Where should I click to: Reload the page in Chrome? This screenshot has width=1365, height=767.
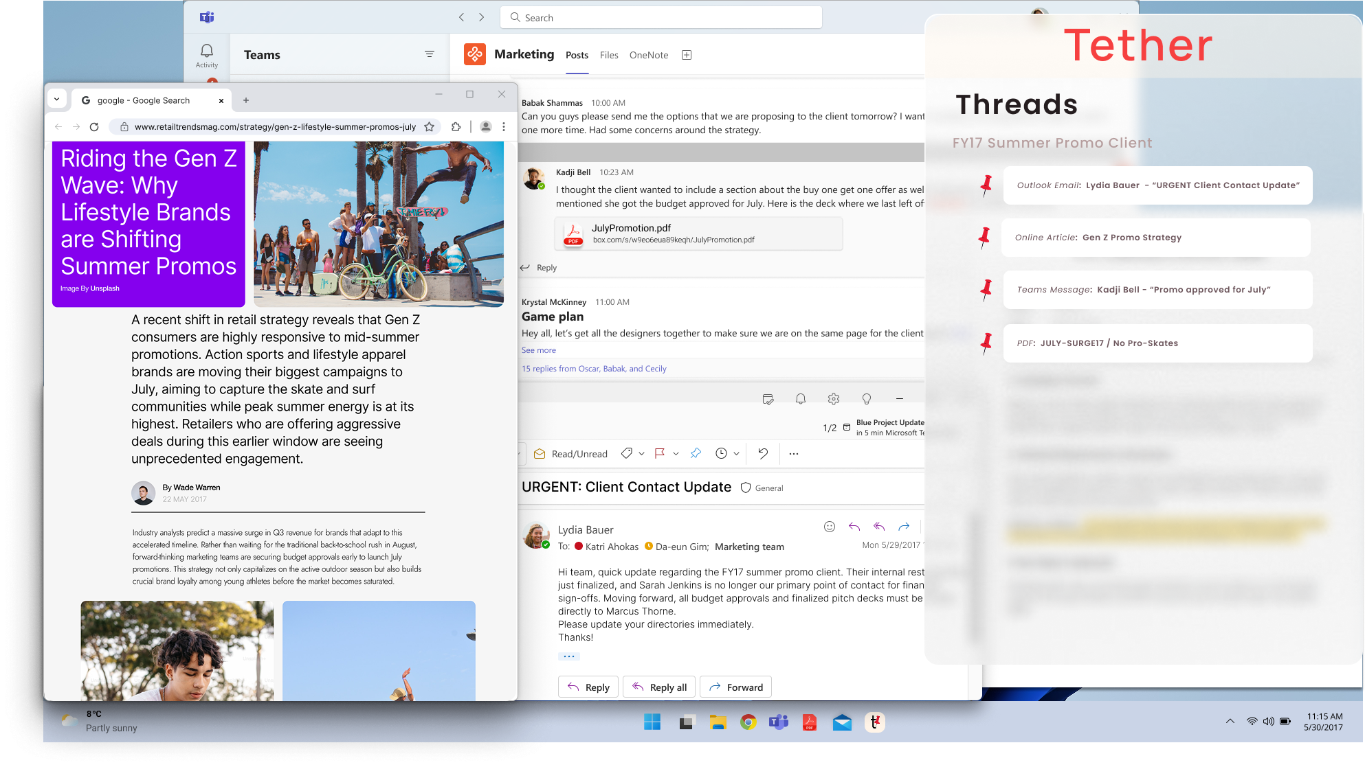click(x=94, y=127)
